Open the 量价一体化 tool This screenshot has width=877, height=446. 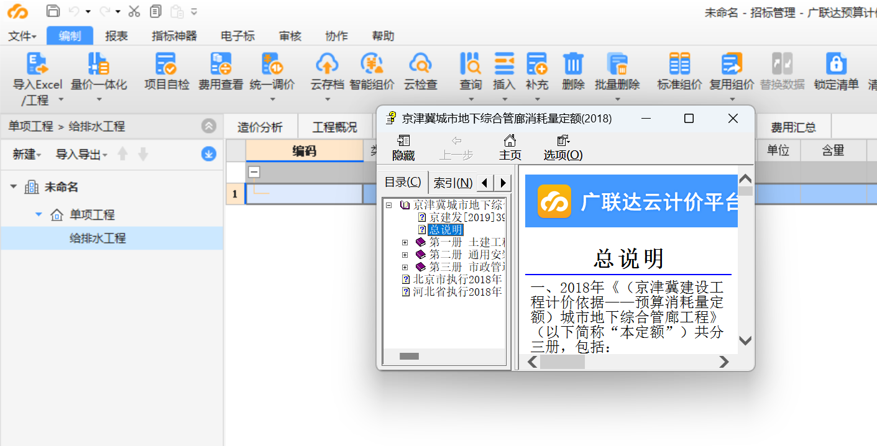pos(98,64)
